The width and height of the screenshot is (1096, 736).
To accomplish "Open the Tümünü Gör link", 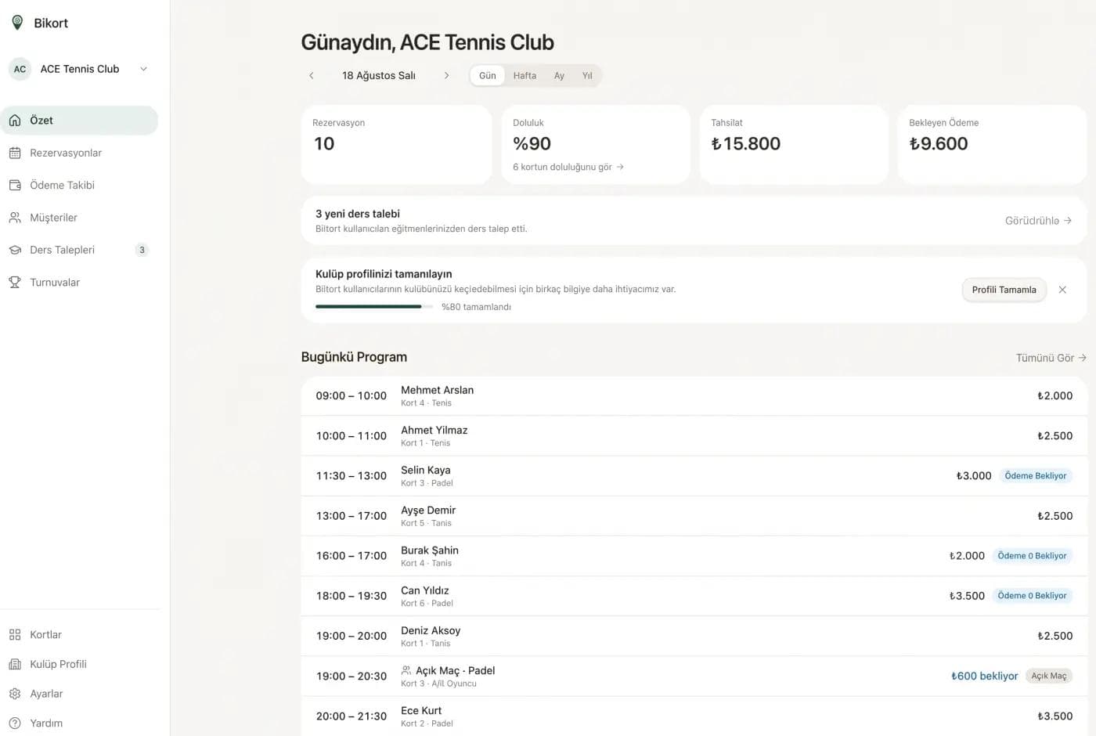I will coord(1051,358).
